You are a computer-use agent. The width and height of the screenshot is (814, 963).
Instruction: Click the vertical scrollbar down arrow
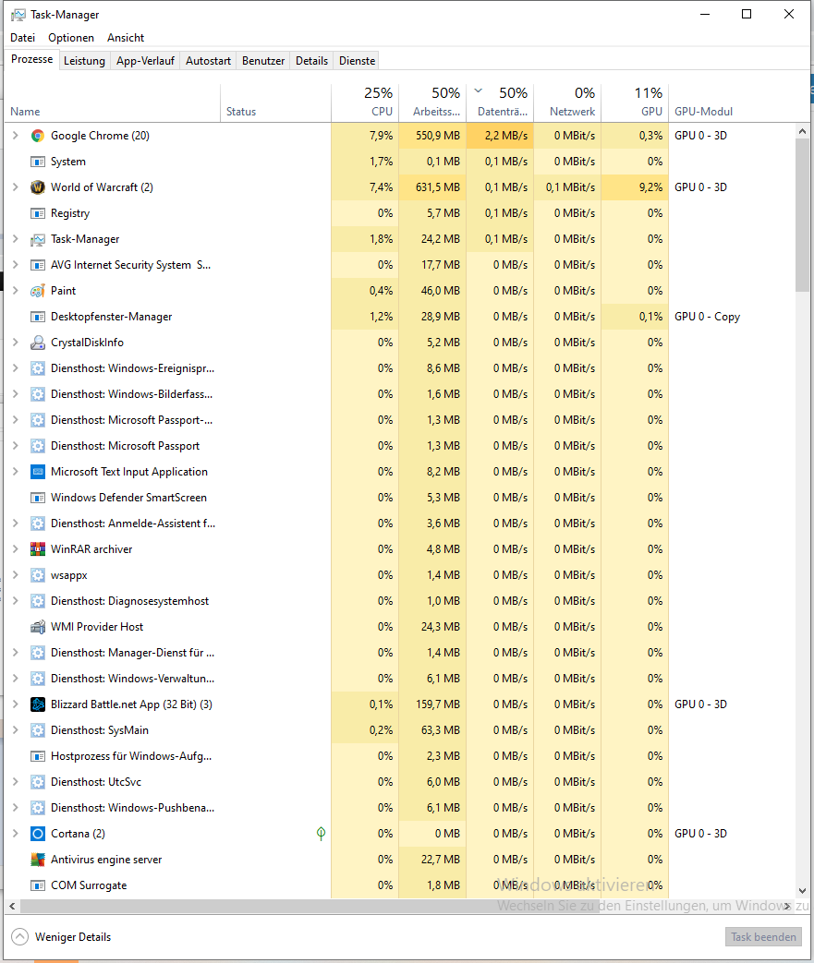pyautogui.click(x=802, y=891)
